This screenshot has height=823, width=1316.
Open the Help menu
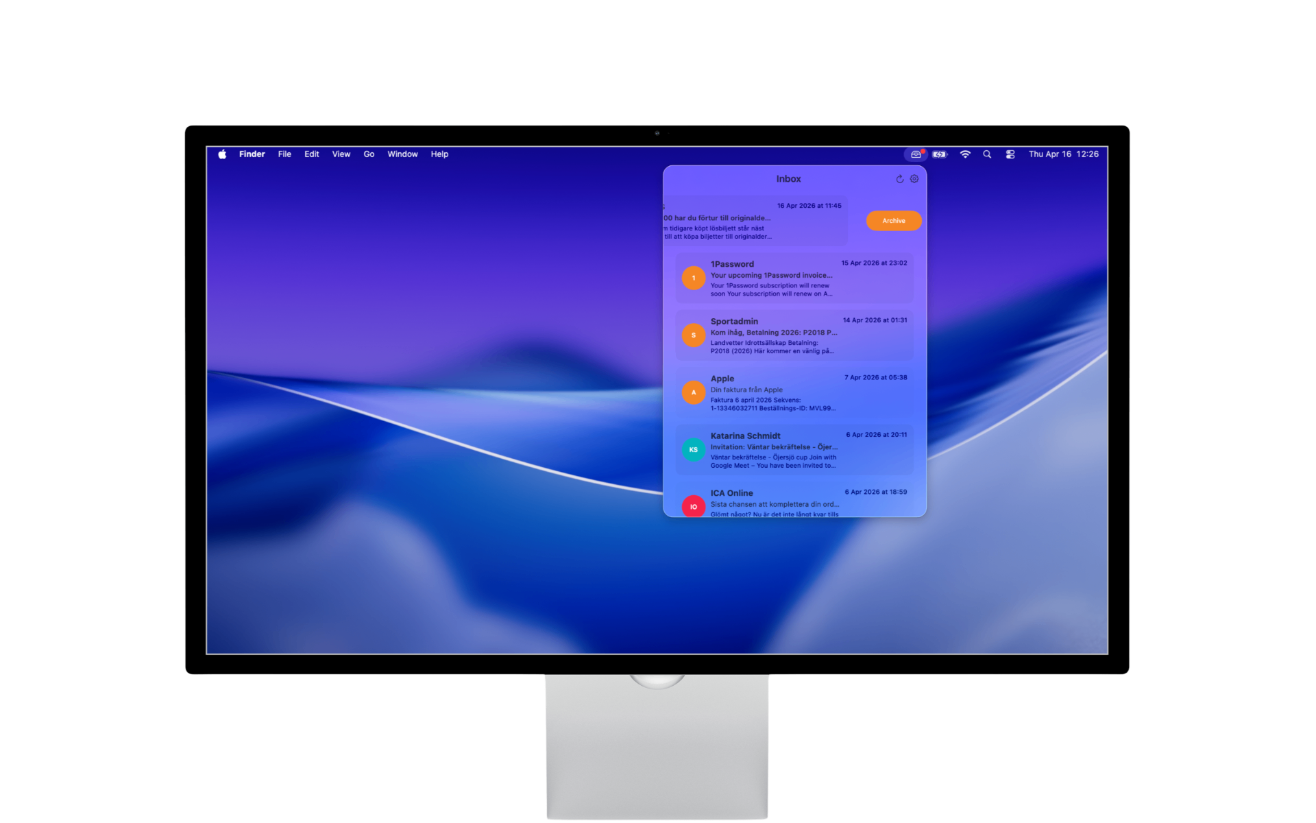(439, 154)
